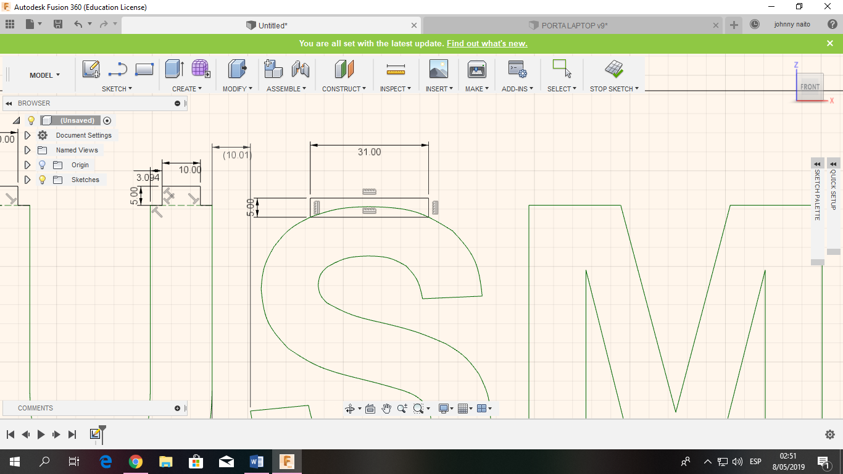This screenshot has width=843, height=474.
Task: Expand the QUICK SETUP panel
Action: pyautogui.click(x=834, y=164)
